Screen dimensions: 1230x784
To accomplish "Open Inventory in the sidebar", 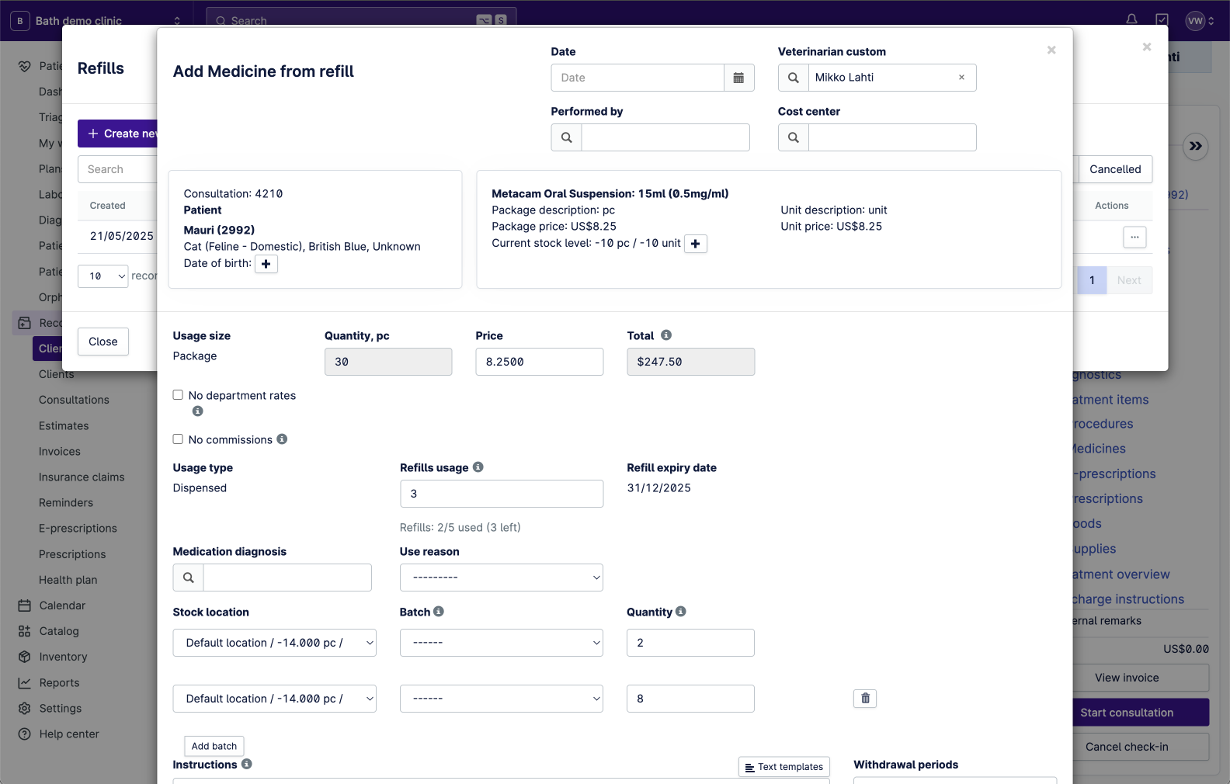I will click(x=63, y=657).
